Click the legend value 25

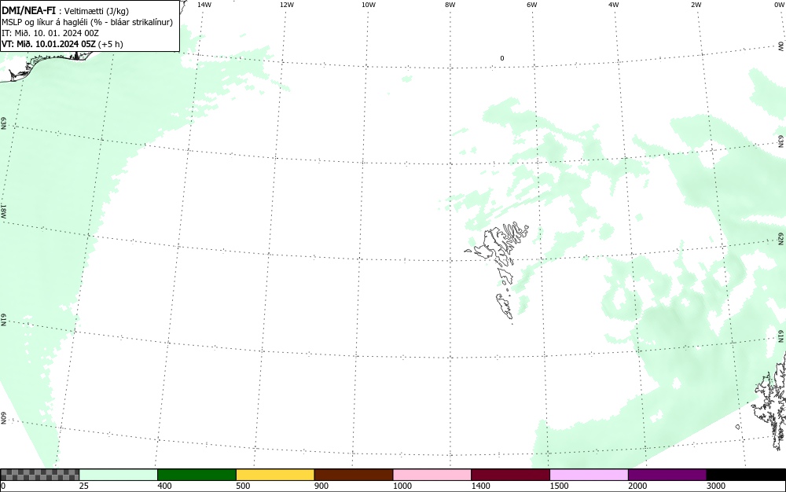click(84, 486)
